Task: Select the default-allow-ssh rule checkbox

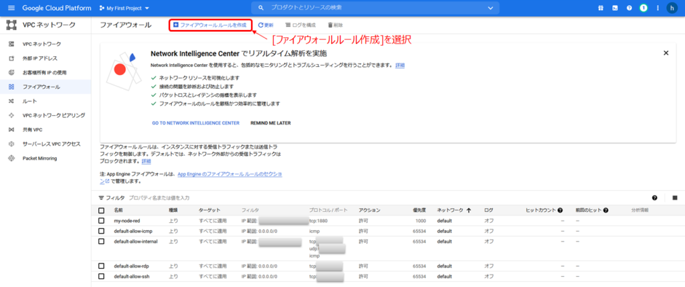Action: click(x=102, y=276)
